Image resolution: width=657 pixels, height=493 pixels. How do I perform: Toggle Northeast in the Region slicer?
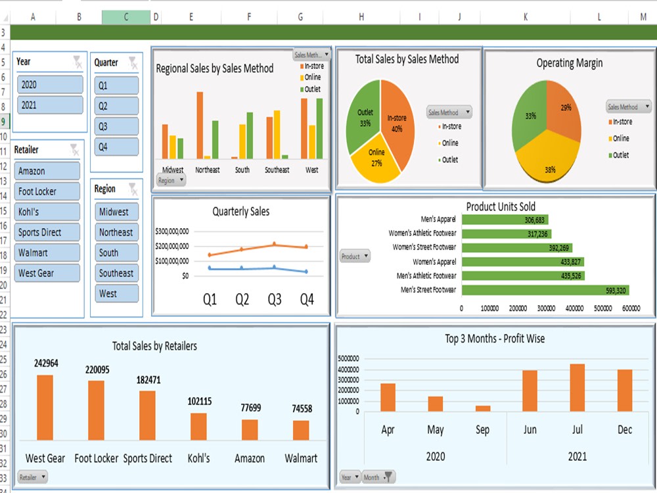[116, 232]
